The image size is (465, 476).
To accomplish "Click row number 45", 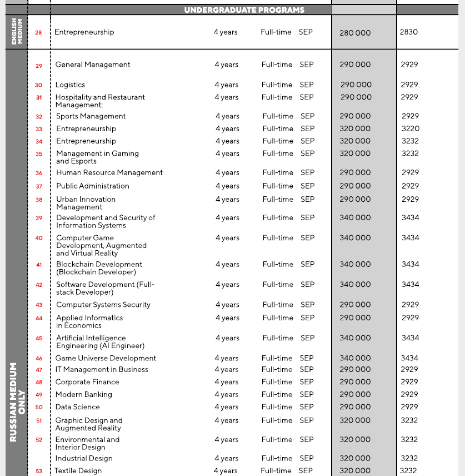I will coord(39,339).
